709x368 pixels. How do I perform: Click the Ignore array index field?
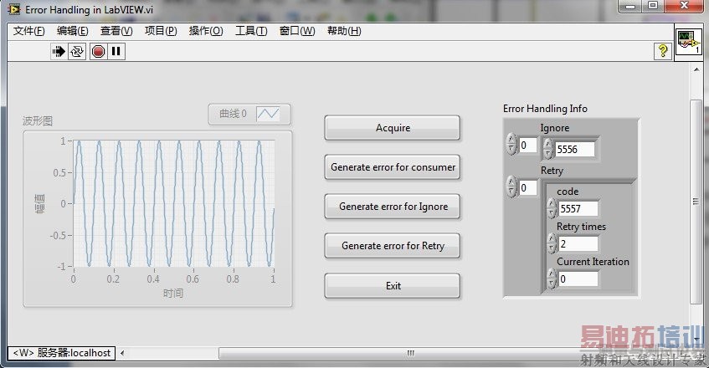pos(527,146)
